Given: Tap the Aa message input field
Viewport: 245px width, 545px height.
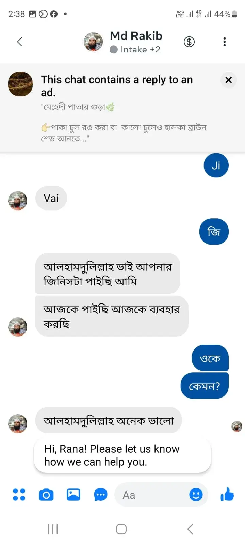Looking at the screenshot, I should pyautogui.click(x=153, y=495).
